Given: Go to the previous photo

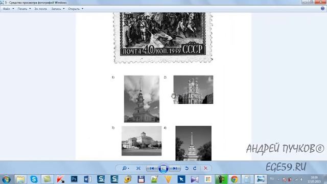Looking at the screenshot, I should (152, 168).
